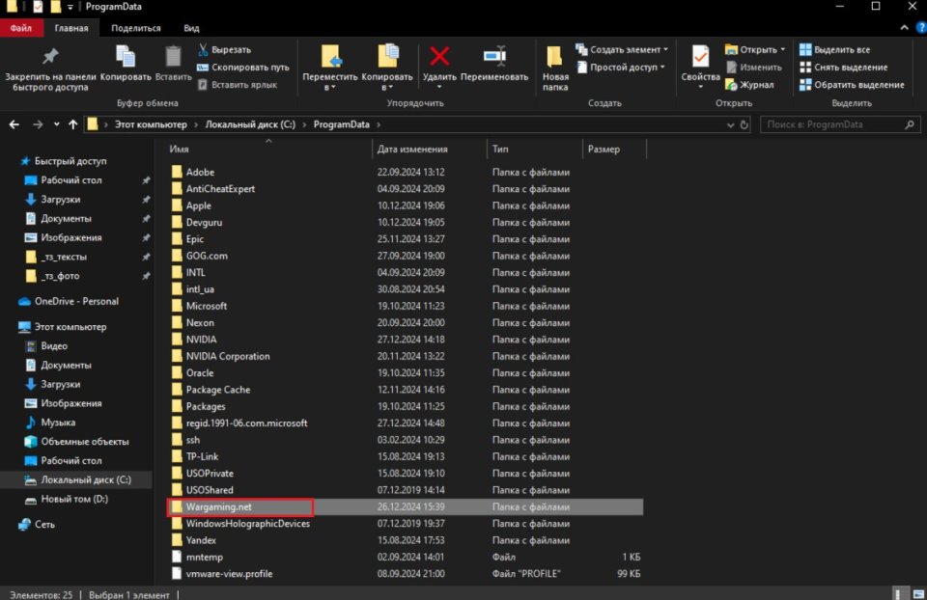
Task: Collapse the ribbon with chevron
Action: 904,27
